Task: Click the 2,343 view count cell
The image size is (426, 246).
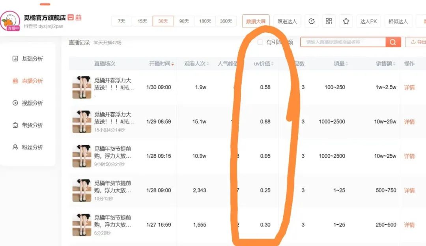Action: (200, 190)
